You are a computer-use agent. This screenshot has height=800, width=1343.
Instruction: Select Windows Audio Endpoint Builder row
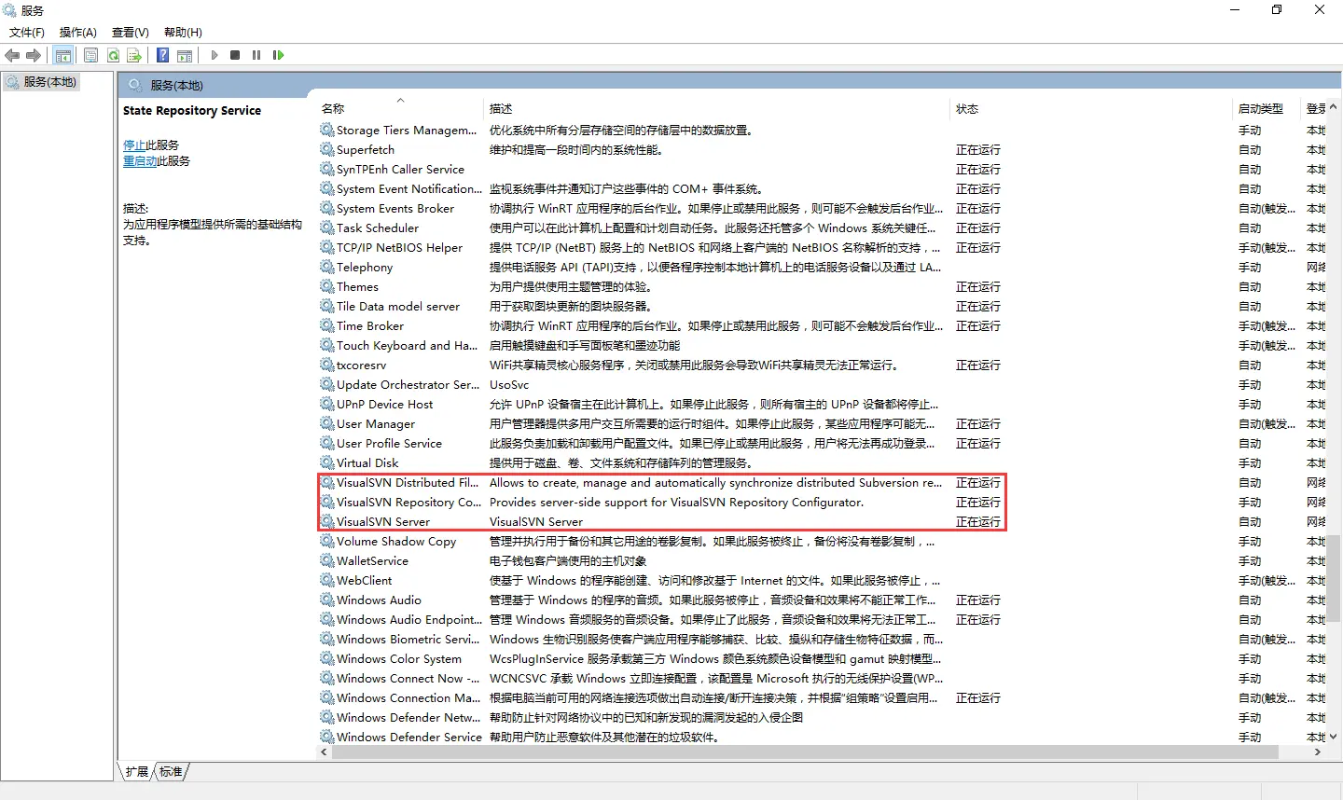[x=822, y=619]
